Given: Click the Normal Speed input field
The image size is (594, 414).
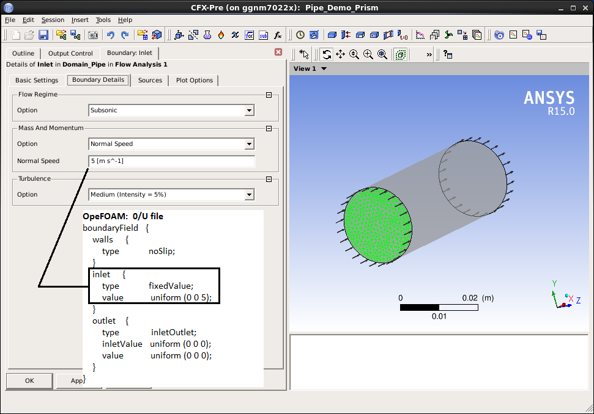Looking at the screenshot, I should coord(171,161).
